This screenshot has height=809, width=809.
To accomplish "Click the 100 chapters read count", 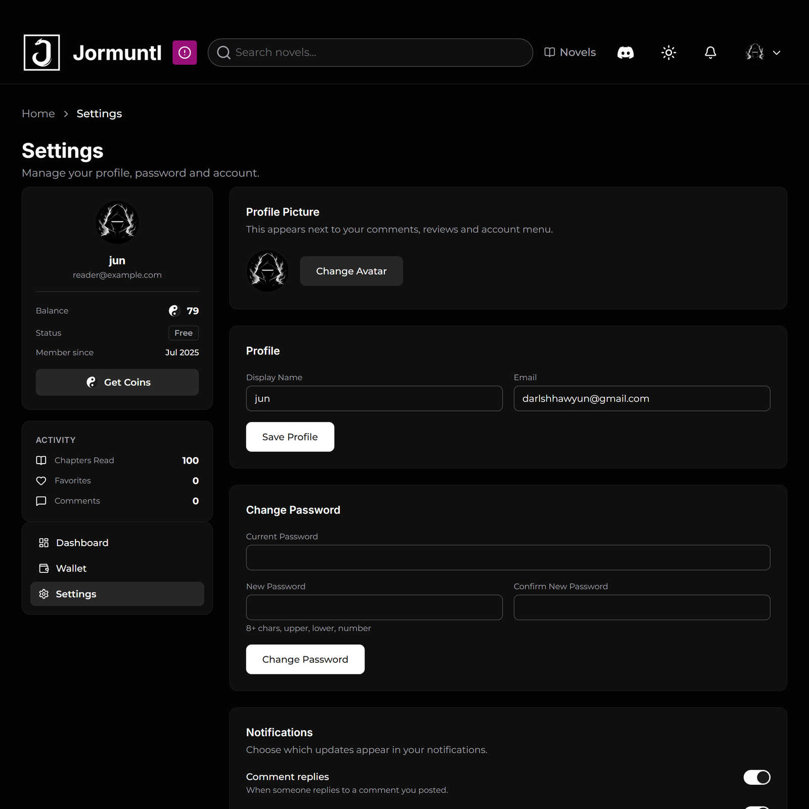I will click(190, 460).
